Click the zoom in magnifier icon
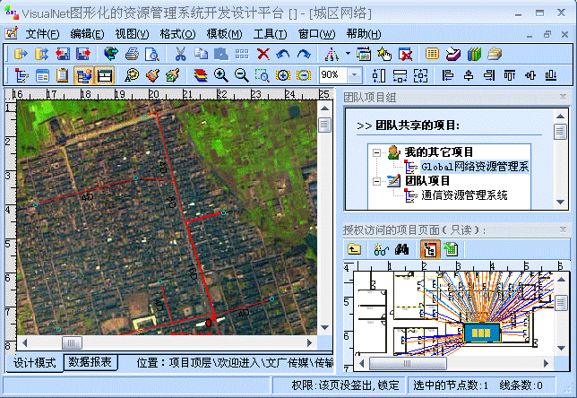Screen dimensions: 577x398 [221, 75]
